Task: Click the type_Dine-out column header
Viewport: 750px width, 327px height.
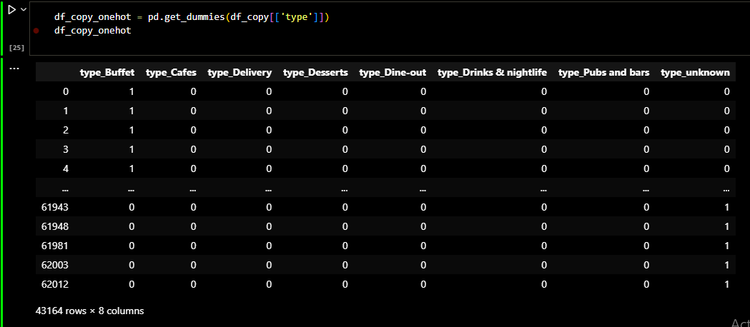Action: (393, 72)
